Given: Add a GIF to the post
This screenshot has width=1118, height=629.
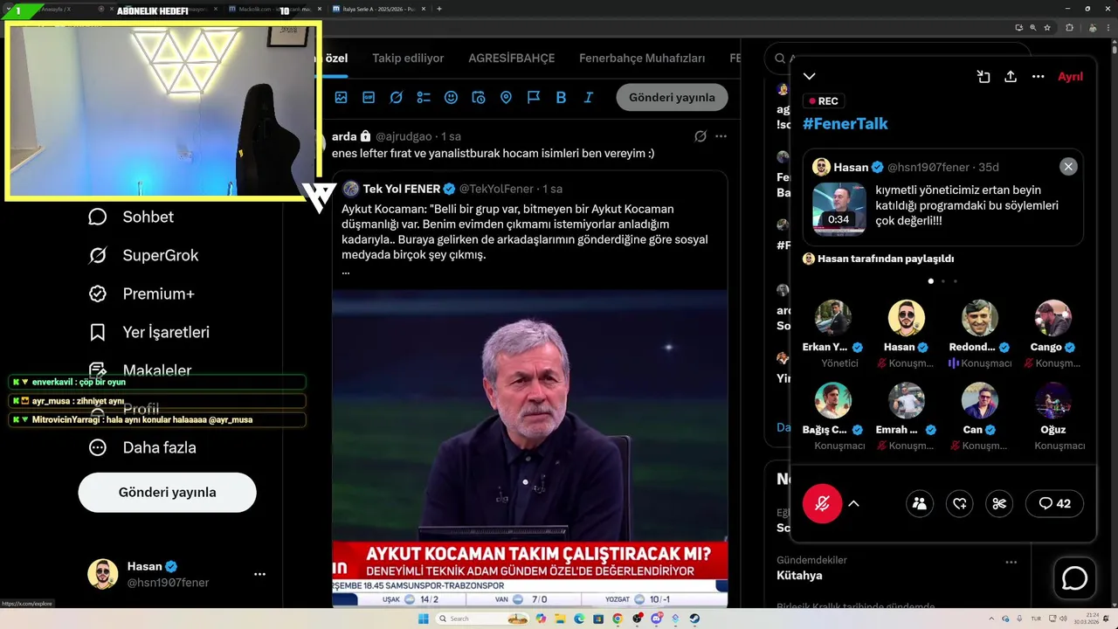Looking at the screenshot, I should click(x=369, y=98).
